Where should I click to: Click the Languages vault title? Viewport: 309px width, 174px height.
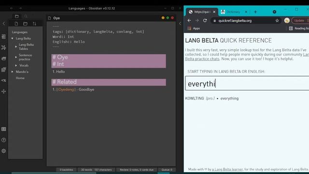click(19, 32)
